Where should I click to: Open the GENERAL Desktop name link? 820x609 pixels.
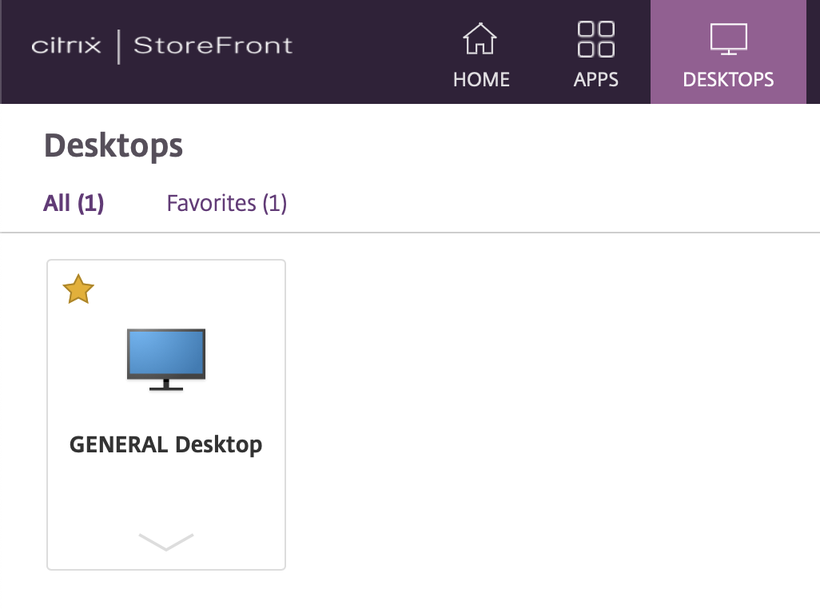[166, 444]
